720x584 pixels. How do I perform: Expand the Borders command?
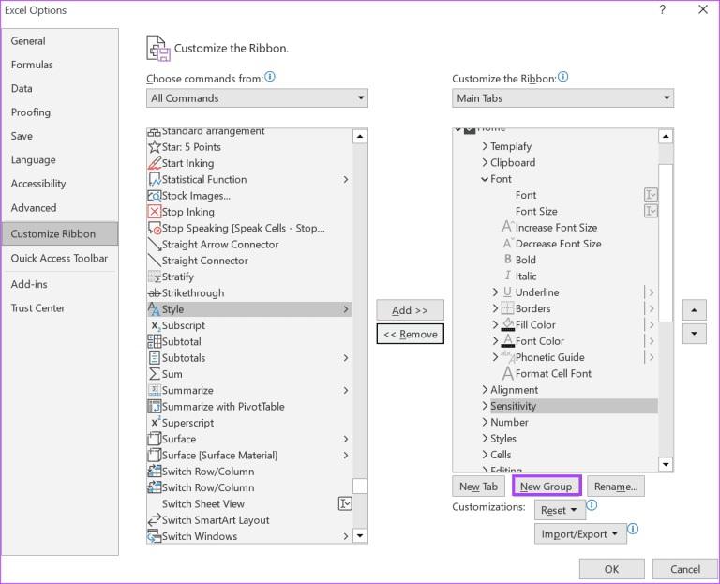pyautogui.click(x=495, y=308)
